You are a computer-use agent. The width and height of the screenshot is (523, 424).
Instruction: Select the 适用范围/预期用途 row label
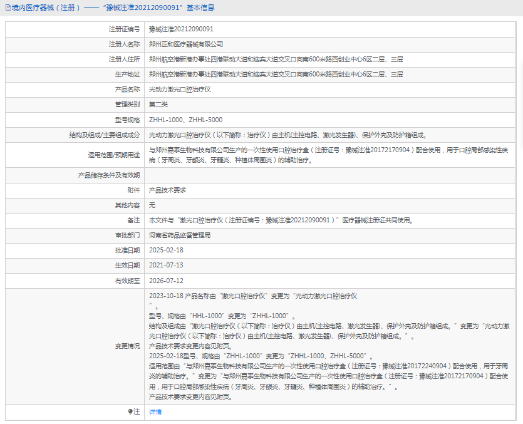click(114, 155)
